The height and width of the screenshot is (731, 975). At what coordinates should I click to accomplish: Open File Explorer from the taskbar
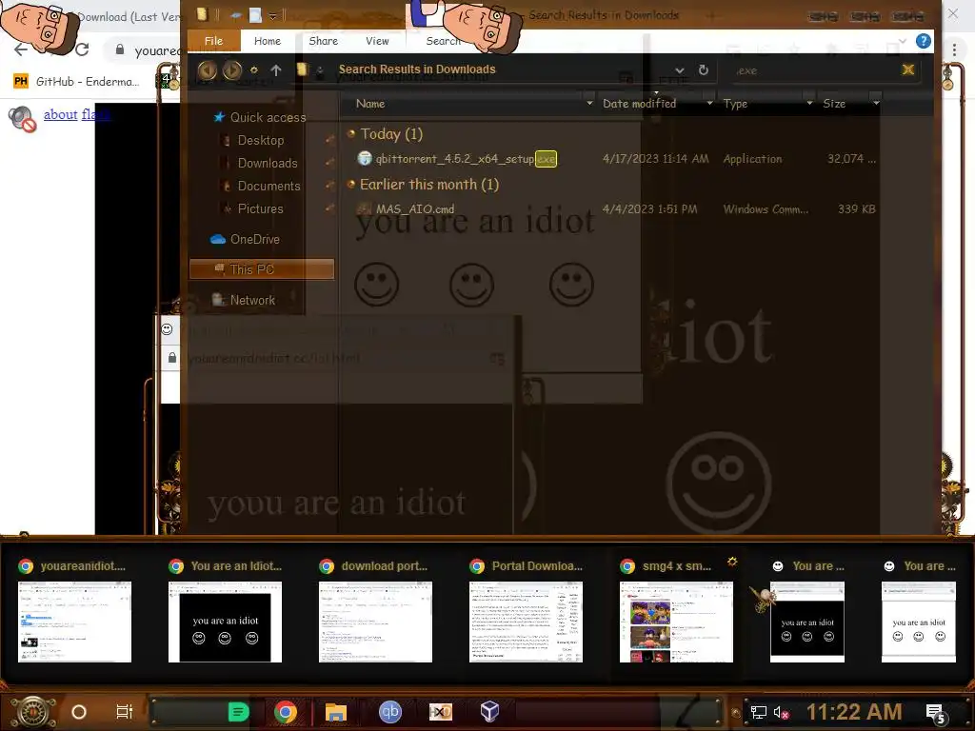coord(336,712)
